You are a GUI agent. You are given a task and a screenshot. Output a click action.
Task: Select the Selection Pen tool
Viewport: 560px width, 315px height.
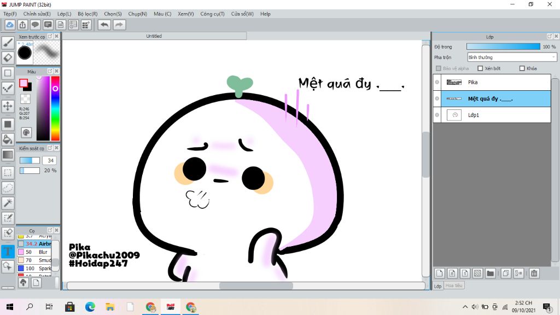tap(8, 218)
